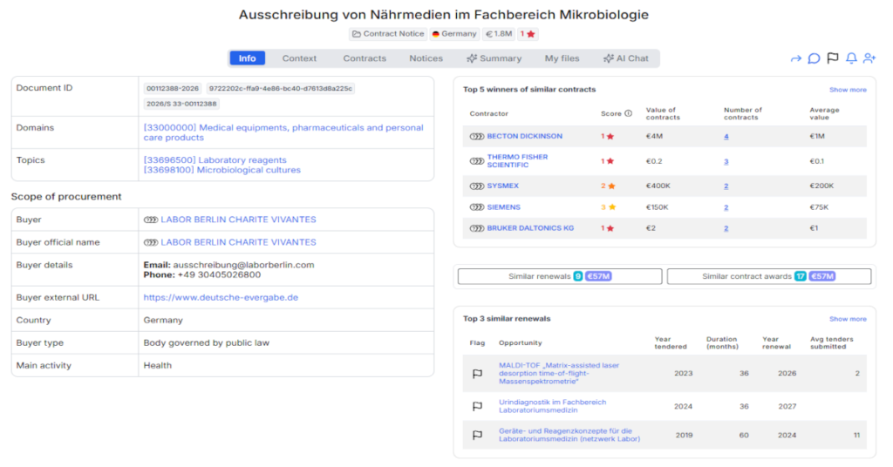Open the THERMO FISHER SCIENTIFIC link
This screenshot has height=467, width=893.
pos(517,161)
